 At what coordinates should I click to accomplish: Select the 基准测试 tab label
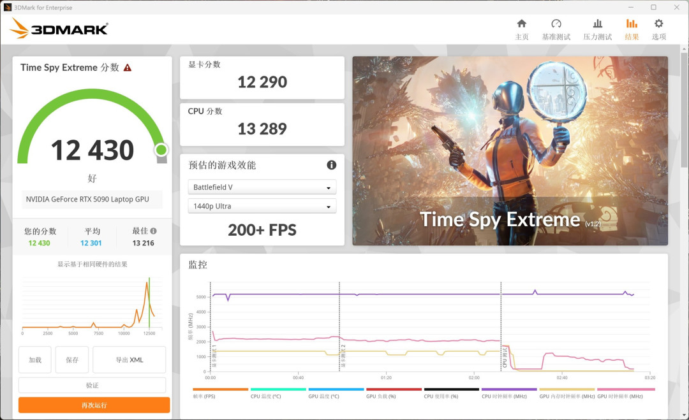pyautogui.click(x=556, y=37)
